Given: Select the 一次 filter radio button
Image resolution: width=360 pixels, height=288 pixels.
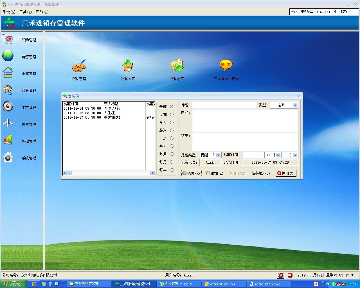Looking at the screenshot, I should 172,138.
